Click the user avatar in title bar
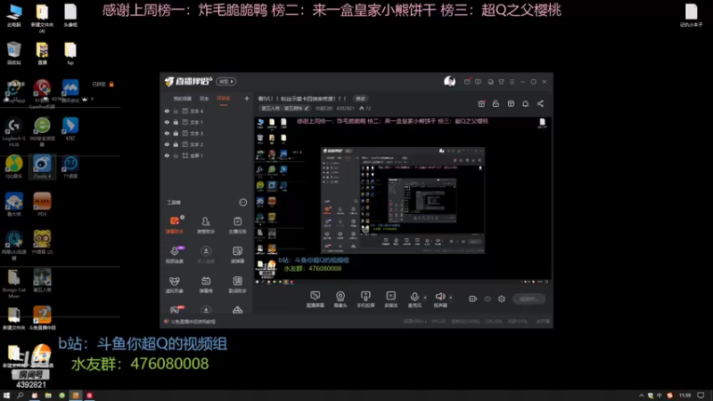 [x=449, y=81]
